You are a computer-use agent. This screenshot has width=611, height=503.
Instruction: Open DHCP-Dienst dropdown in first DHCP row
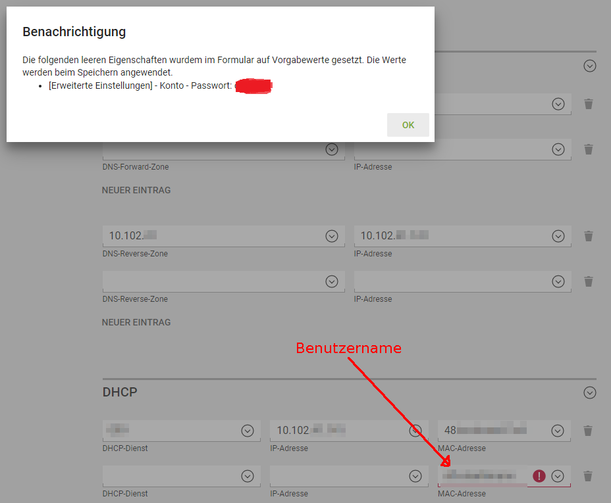[x=248, y=431]
